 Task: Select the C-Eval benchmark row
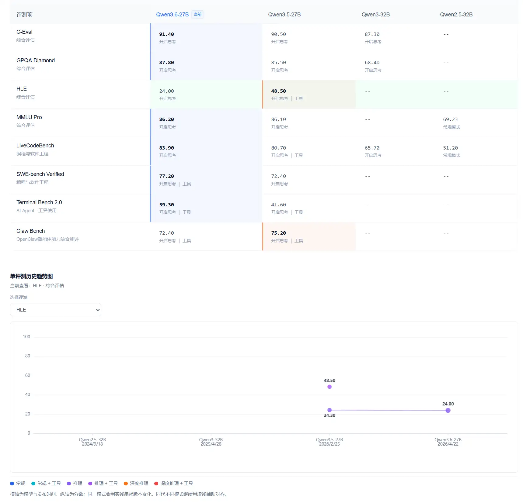[24, 32]
